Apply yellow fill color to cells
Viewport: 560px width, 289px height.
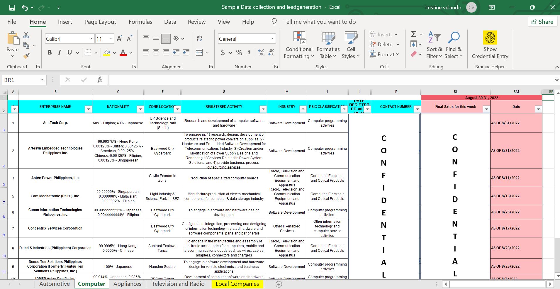(x=107, y=53)
